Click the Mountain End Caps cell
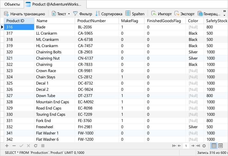 [54, 102]
